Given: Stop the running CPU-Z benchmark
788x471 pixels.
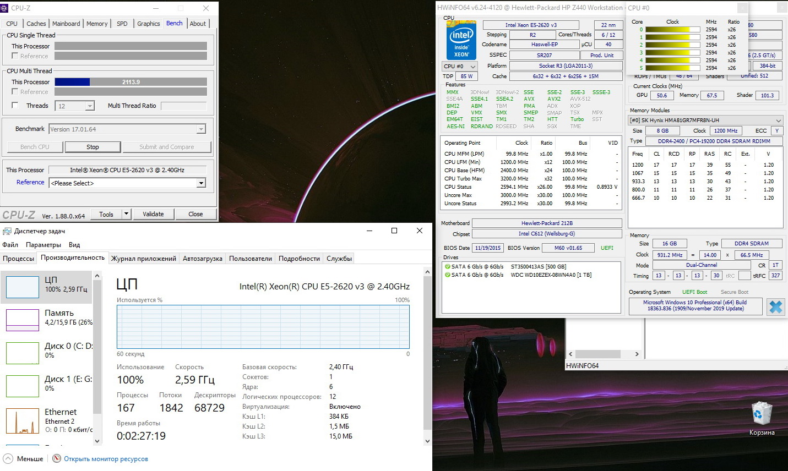Looking at the screenshot, I should (93, 147).
